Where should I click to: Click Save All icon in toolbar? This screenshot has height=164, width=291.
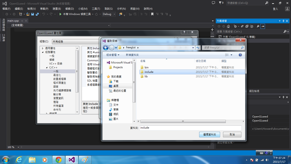37,14
